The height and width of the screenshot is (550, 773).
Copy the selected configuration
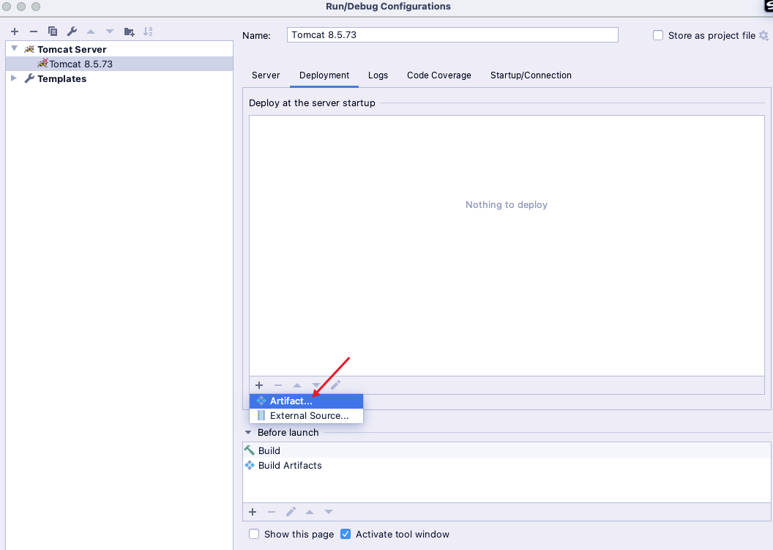[53, 31]
